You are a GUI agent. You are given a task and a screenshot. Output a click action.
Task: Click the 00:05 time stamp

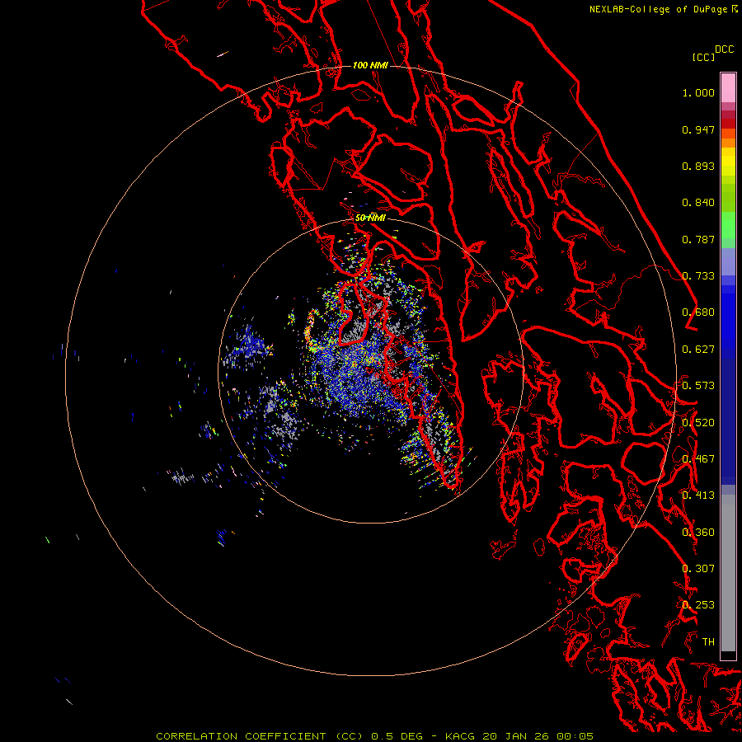pos(575,736)
